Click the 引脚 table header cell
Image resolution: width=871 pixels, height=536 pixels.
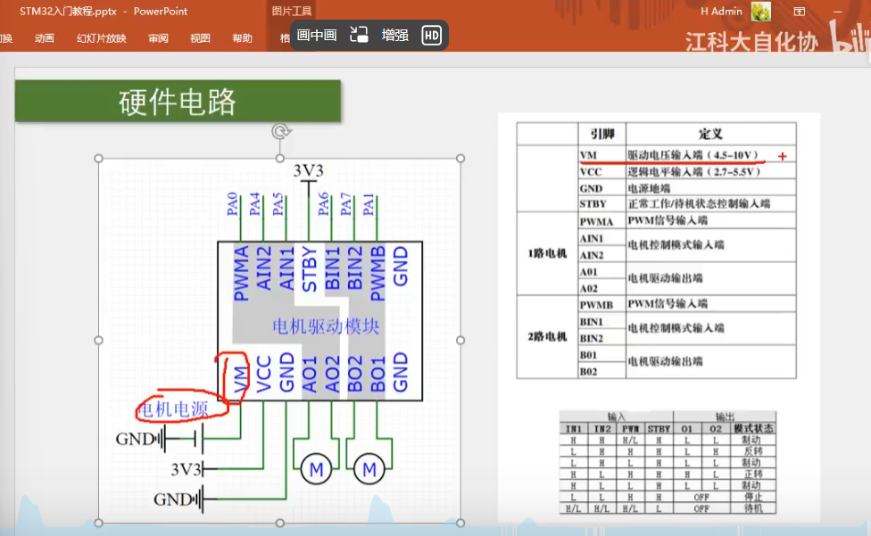pyautogui.click(x=602, y=134)
